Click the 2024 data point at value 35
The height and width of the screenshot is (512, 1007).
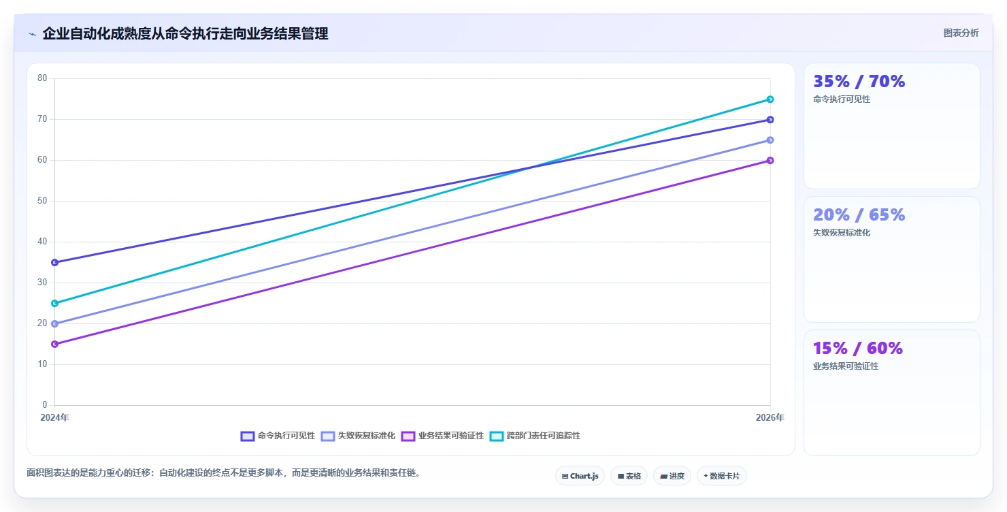[54, 262]
